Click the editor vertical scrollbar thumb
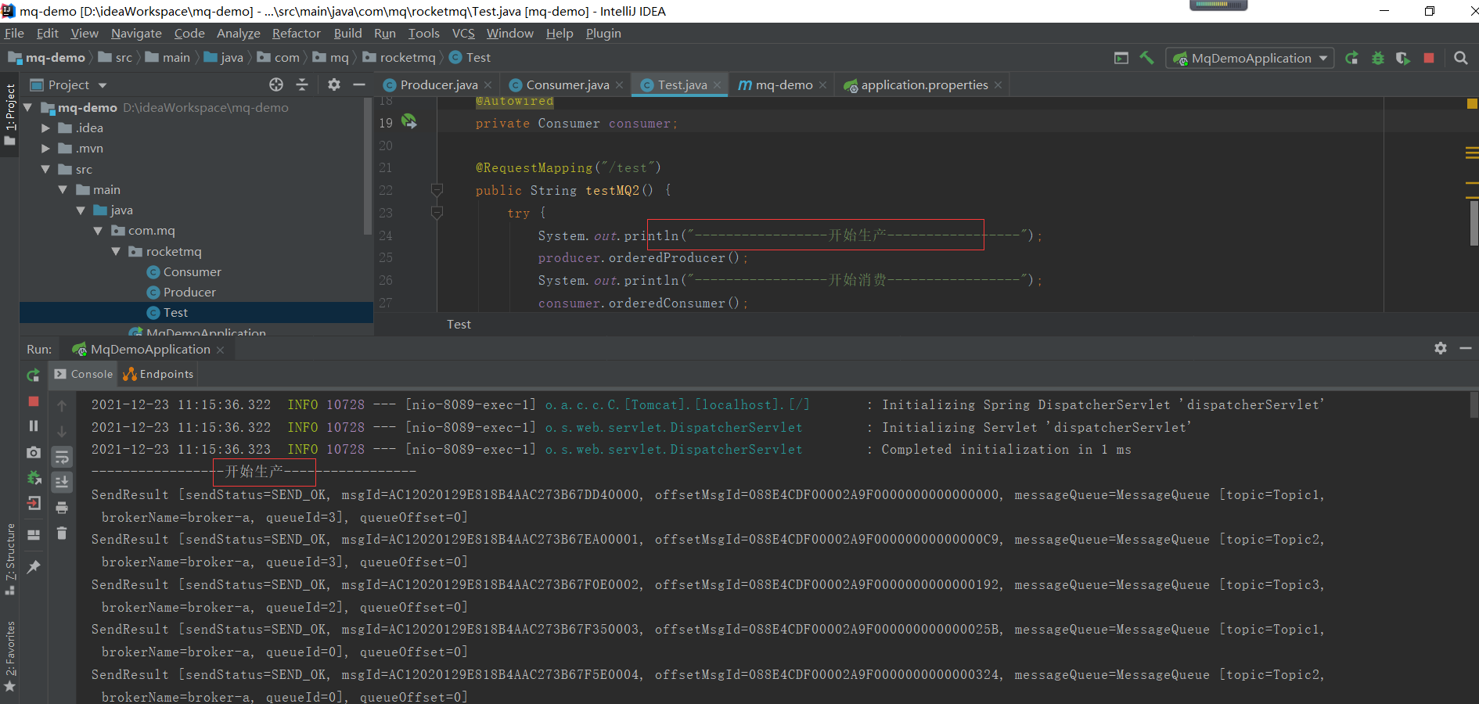The image size is (1479, 704). click(1474, 223)
